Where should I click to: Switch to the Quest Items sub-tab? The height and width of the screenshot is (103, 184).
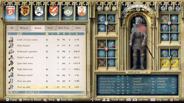[64, 28]
